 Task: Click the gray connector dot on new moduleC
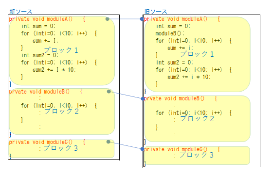[109, 142]
